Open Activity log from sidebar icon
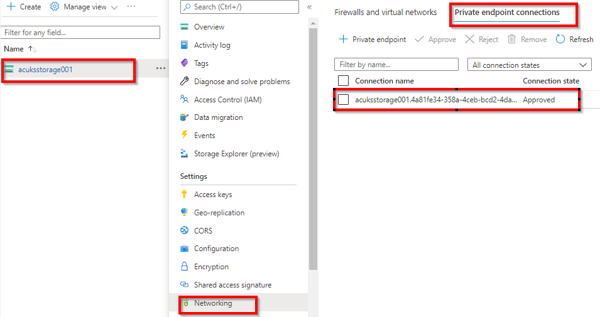The height and width of the screenshot is (317, 600). (x=184, y=45)
